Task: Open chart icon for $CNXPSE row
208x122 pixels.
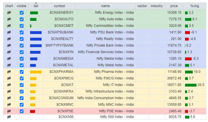Action: [x=9, y=111]
